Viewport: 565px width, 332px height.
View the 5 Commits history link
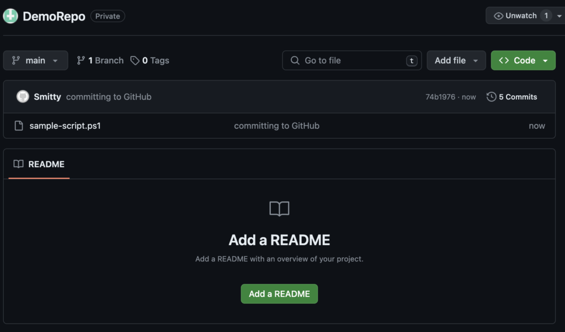[x=511, y=97]
